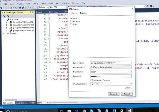
Task: Open the Database Name dropdown
Action: 130,84
